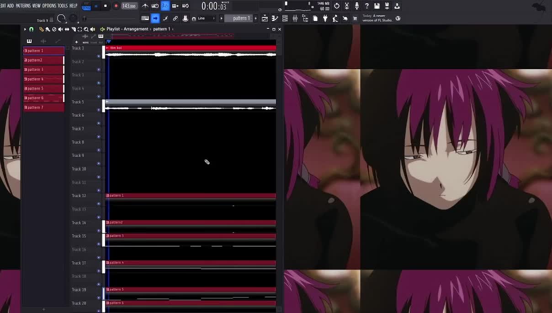Open the Channel rack view icon
Viewport: 552px width, 313px height.
tap(285, 18)
